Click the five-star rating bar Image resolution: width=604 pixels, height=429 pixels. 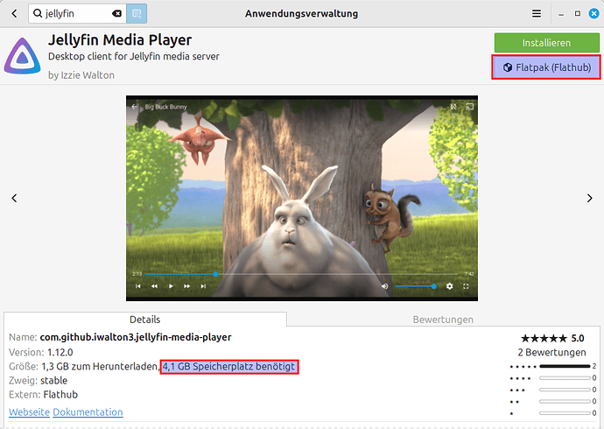click(x=565, y=366)
